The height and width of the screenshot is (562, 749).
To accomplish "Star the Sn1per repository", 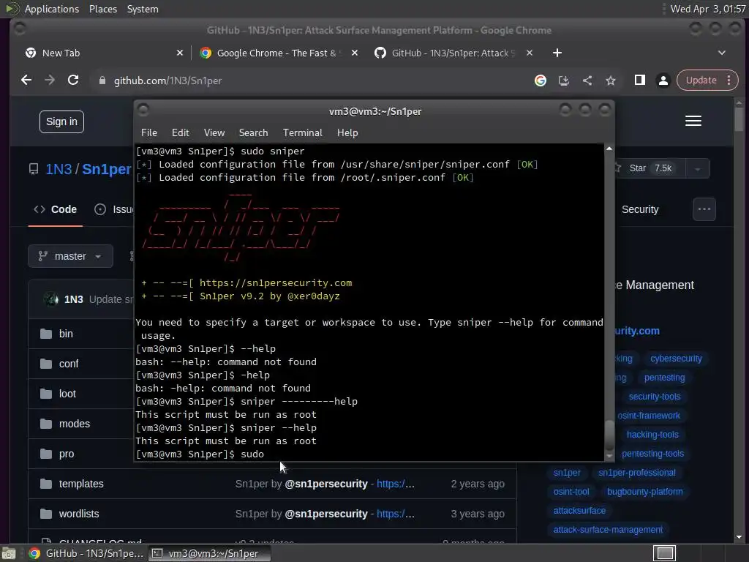I will tap(648, 169).
